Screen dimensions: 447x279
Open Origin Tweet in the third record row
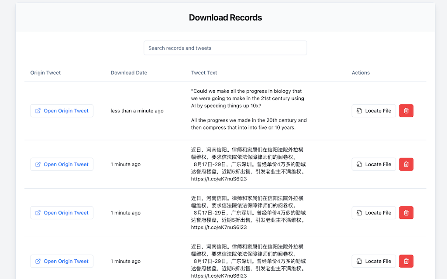[62, 213]
